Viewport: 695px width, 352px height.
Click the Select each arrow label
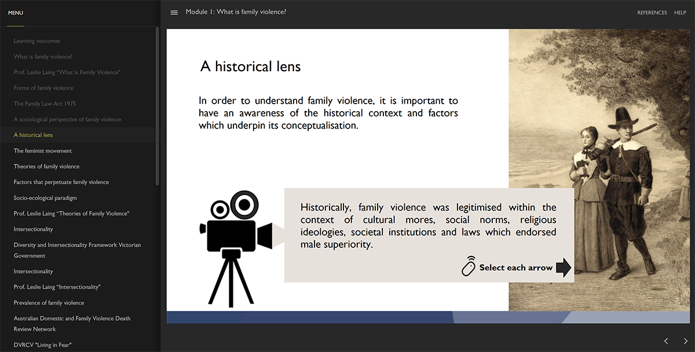click(x=516, y=267)
